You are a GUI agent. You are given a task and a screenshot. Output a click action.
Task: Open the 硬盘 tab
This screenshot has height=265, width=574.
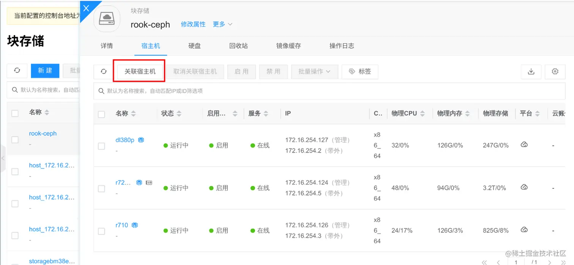[x=194, y=46]
